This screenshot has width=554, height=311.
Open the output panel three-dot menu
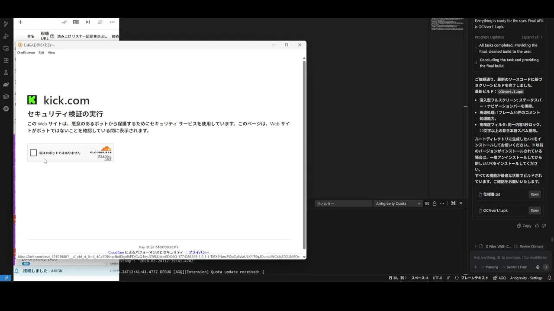443,203
